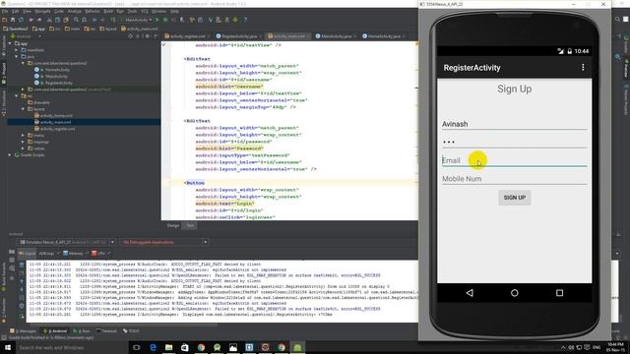This screenshot has height=354, width=630.
Task: Click Search the web and Windows box
Action: [72, 347]
